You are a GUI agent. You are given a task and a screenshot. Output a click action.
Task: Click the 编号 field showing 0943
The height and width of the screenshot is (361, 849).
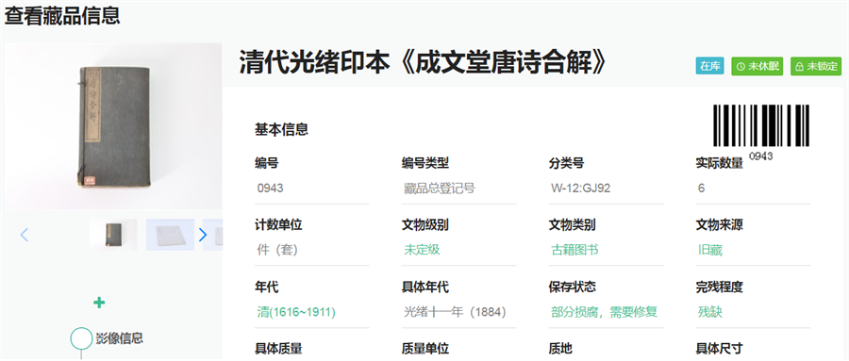[312, 189]
